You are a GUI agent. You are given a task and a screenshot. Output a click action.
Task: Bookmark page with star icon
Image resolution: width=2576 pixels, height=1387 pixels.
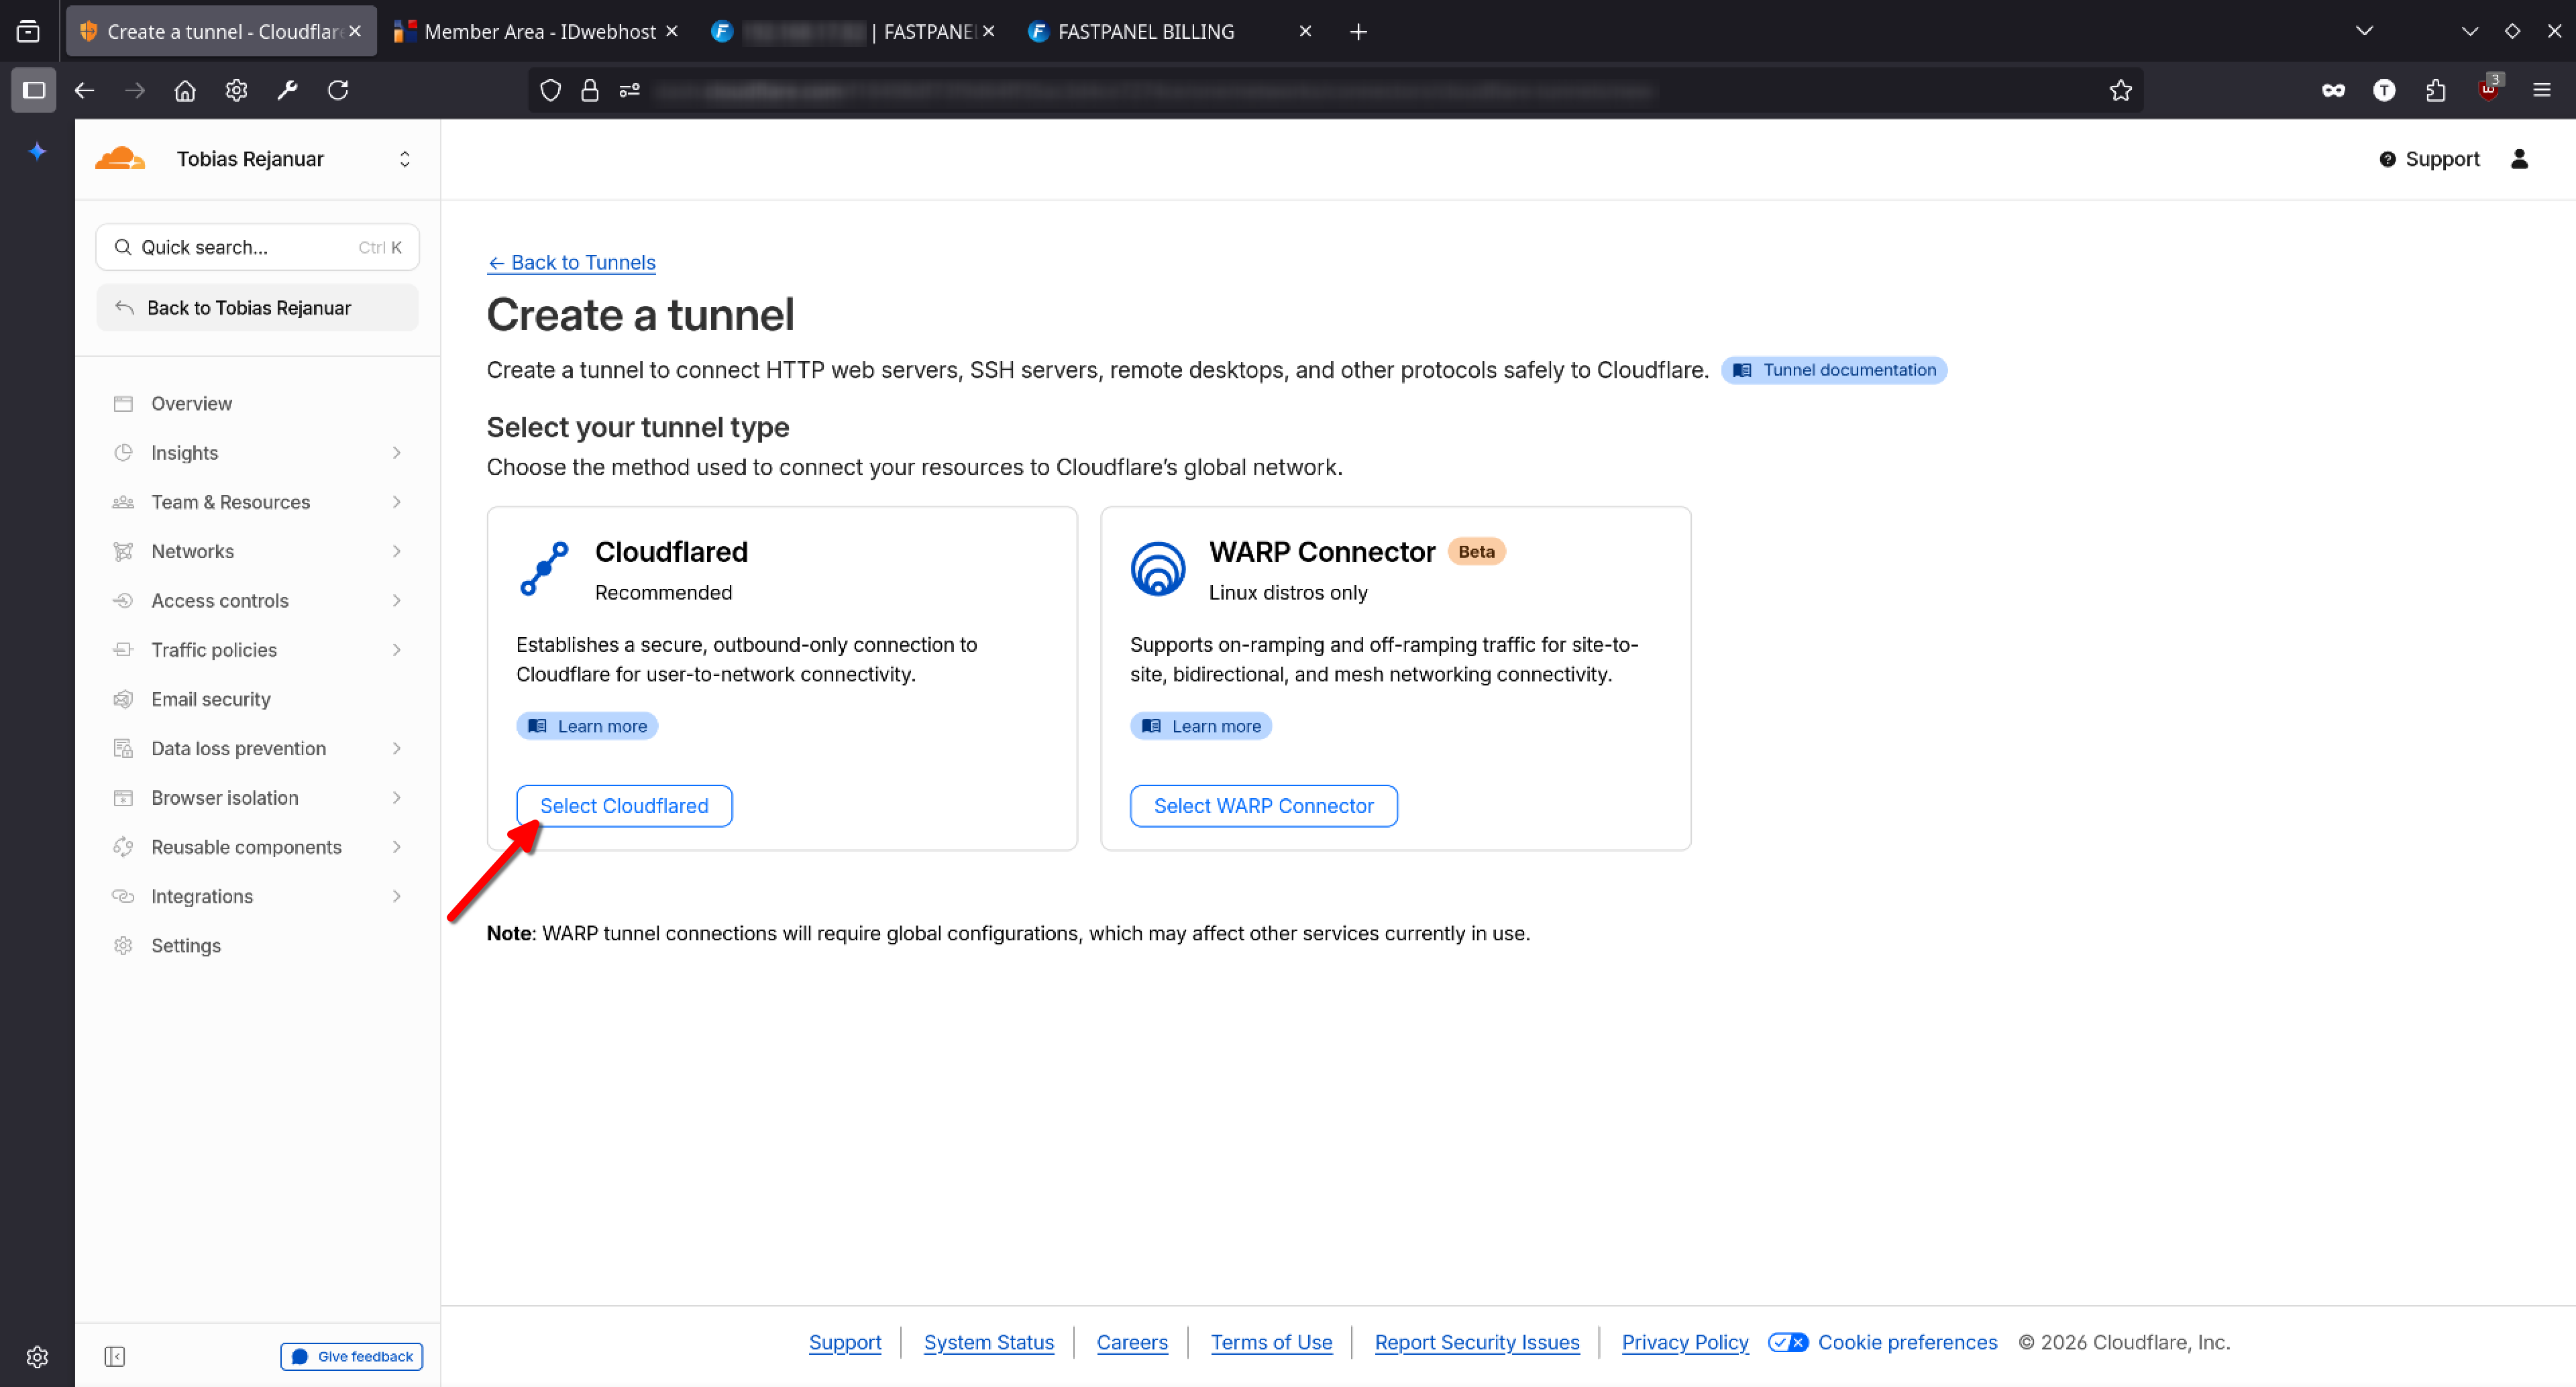[2120, 90]
